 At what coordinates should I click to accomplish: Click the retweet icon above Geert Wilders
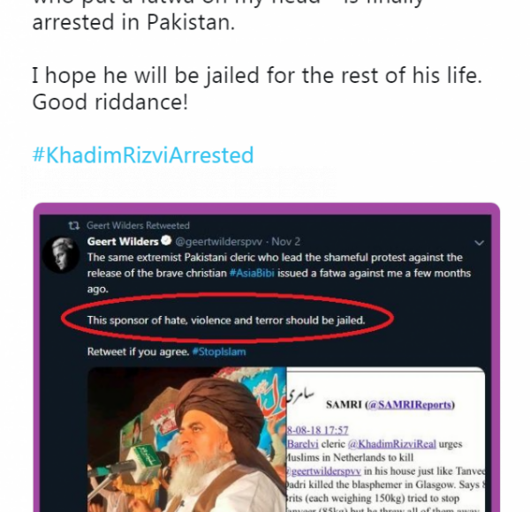click(x=74, y=226)
